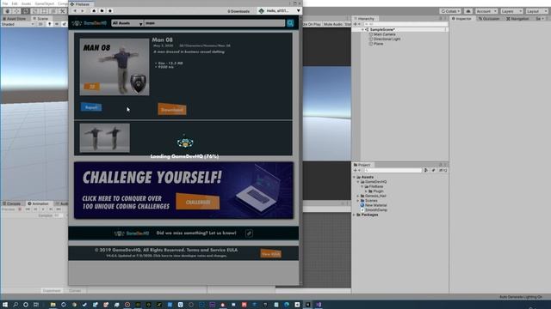This screenshot has width=551, height=309.
Task: Click the orange Challenges button on banner
Action: 198,202
